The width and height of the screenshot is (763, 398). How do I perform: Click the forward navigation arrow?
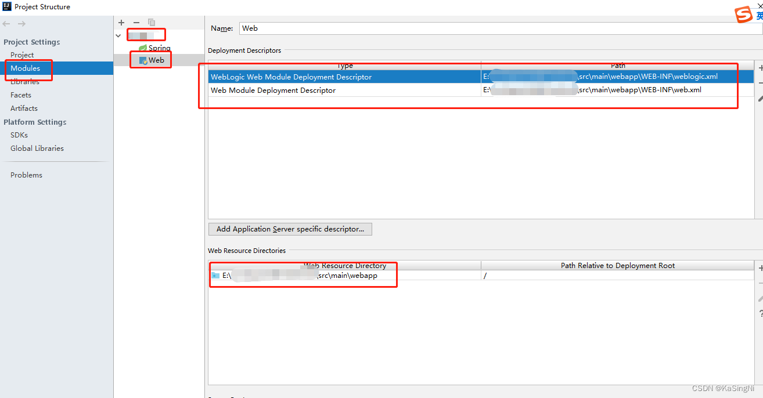[x=21, y=23]
